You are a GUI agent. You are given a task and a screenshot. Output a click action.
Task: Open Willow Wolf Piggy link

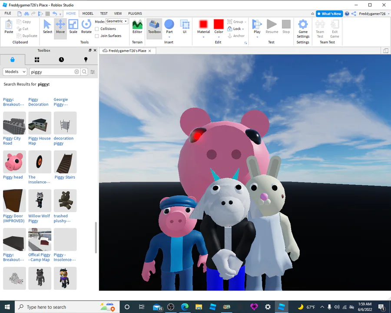(x=39, y=218)
